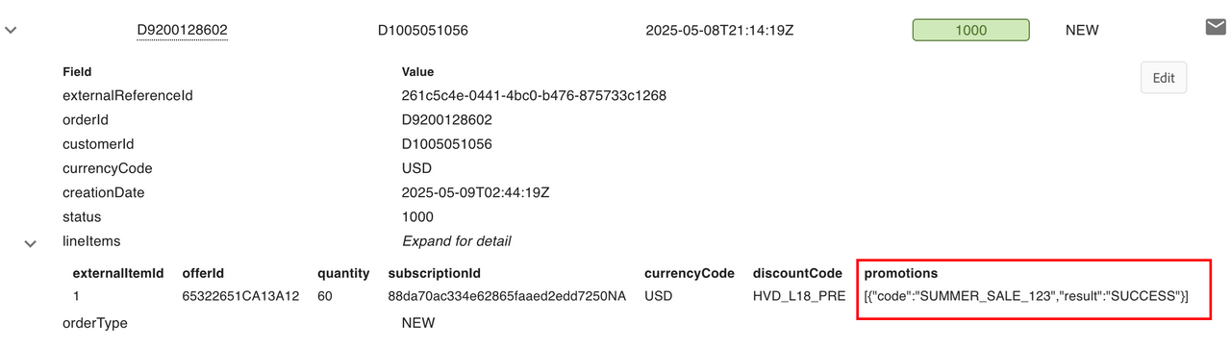This screenshot has width=1231, height=348.
Task: Click the promotions column header
Action: (x=900, y=274)
